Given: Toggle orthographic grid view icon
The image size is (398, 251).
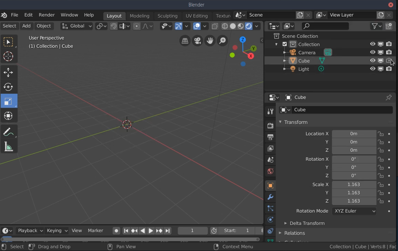Looking at the screenshot, I should click(x=185, y=41).
